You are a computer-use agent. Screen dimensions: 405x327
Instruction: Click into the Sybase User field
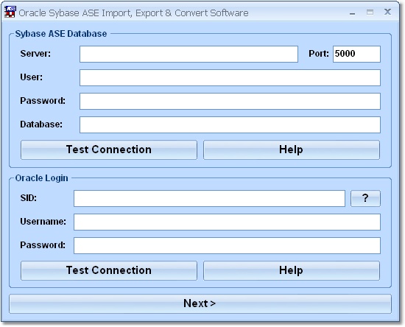pyautogui.click(x=230, y=77)
